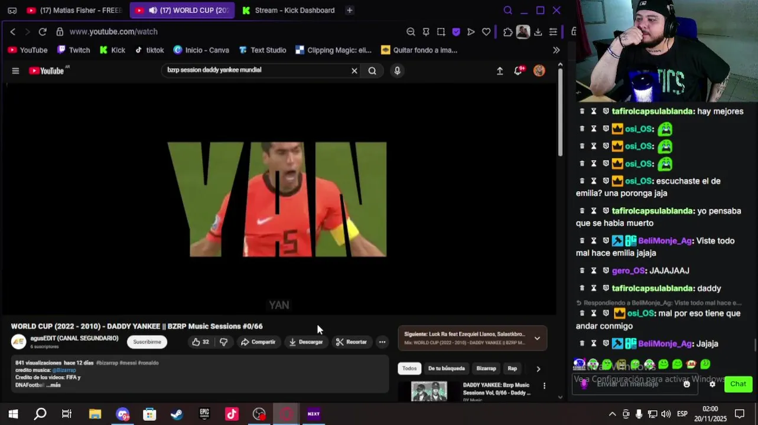Open a new browser tab
Screen dimensions: 758x425
[350, 10]
